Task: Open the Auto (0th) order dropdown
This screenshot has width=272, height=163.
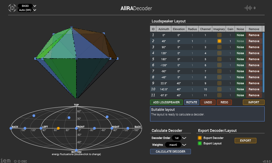Action: tap(27, 10)
